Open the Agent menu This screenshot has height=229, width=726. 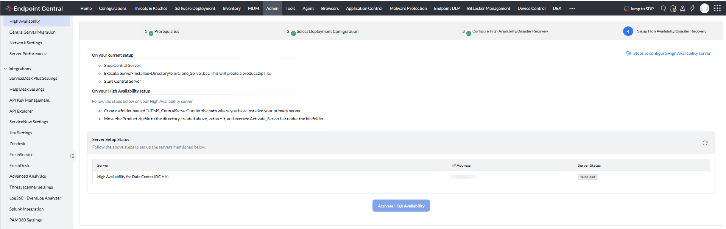[308, 8]
